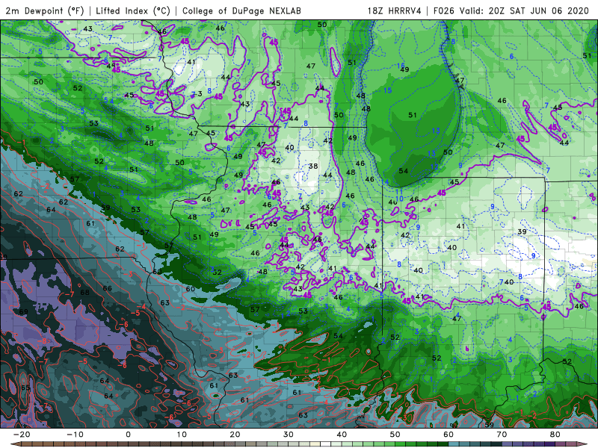Click the '38' dewpoint value on the map
598x448 pixels.
(x=313, y=166)
